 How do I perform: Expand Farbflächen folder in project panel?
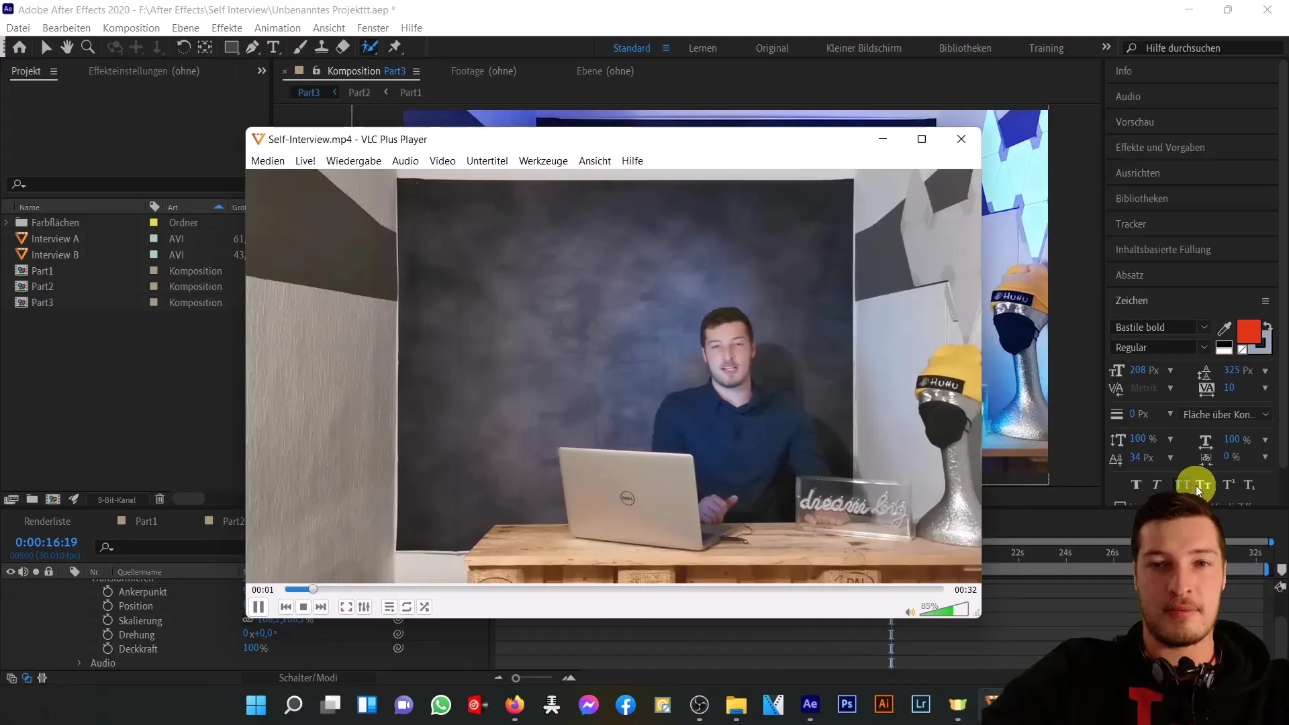tap(7, 222)
